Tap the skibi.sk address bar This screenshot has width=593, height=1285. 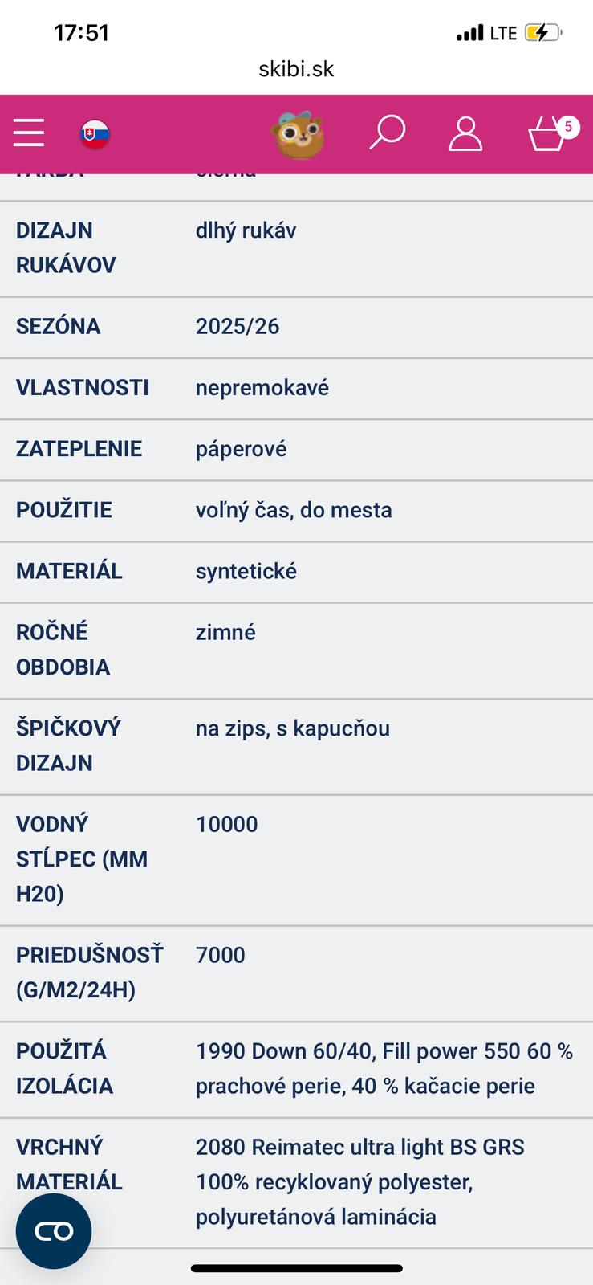(x=296, y=69)
